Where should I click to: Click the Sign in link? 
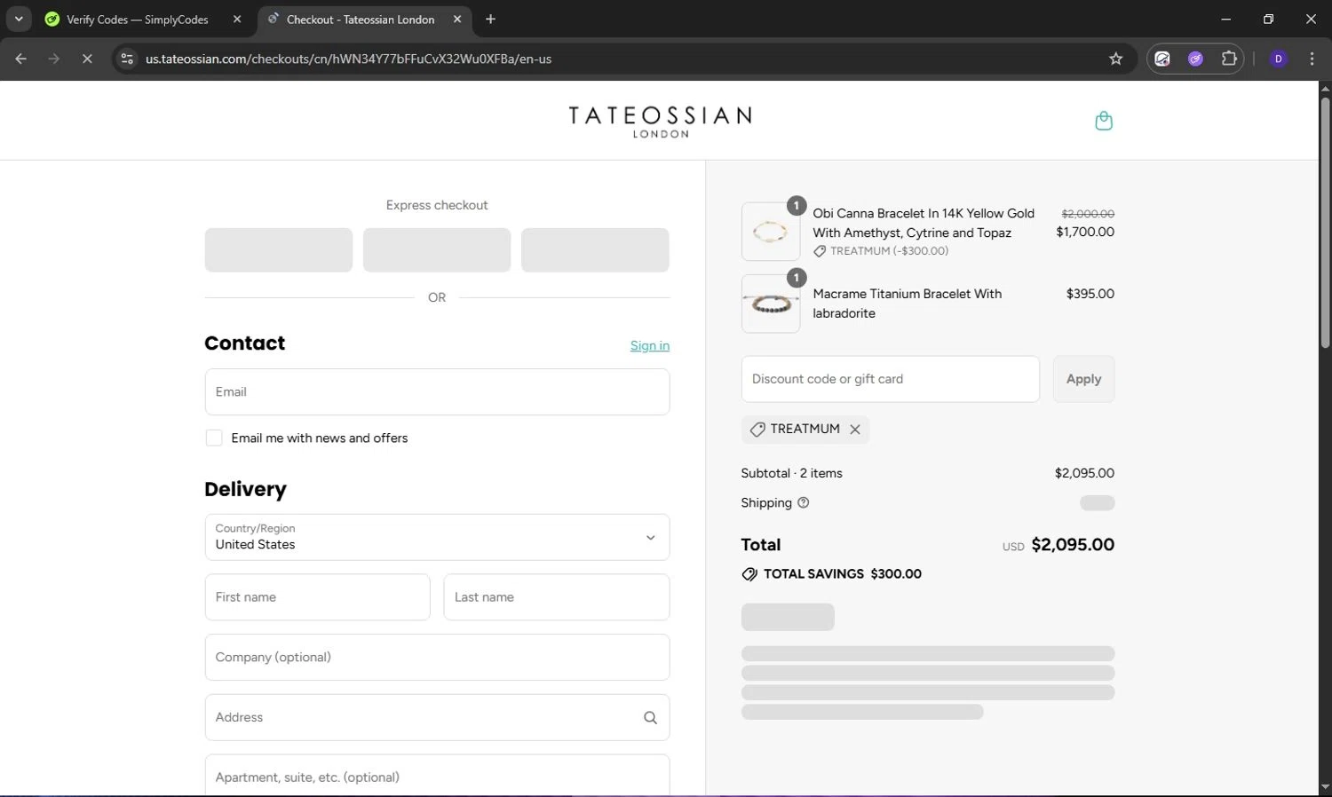click(650, 345)
